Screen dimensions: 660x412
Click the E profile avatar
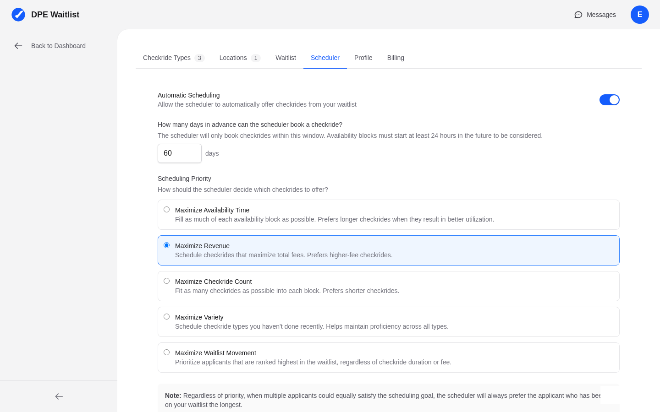pos(640,15)
